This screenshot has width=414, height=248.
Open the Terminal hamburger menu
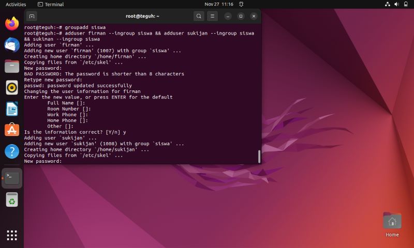(212, 16)
